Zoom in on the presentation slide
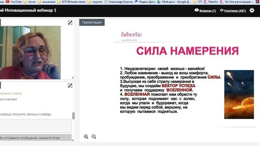260x146 pixels. coord(86,137)
